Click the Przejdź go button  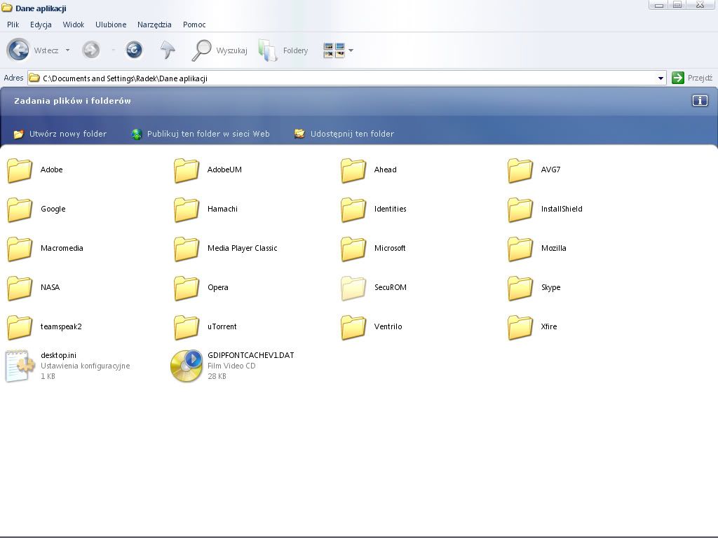[692, 78]
